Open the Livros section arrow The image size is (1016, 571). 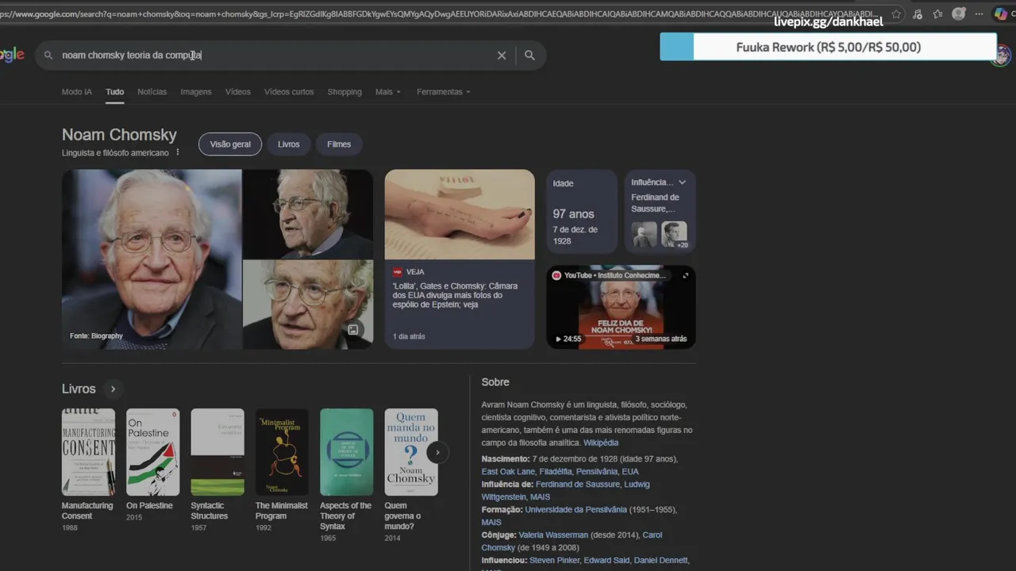(x=113, y=389)
